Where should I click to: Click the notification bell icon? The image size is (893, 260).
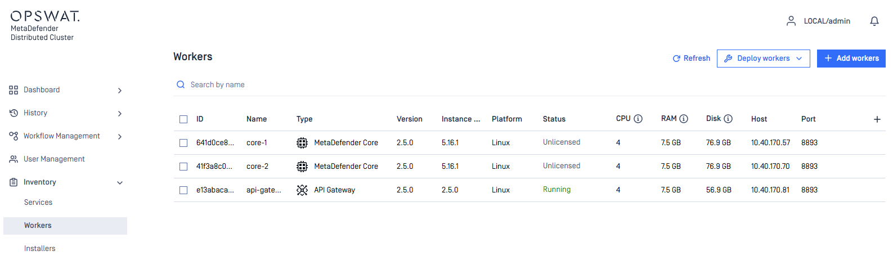click(874, 21)
